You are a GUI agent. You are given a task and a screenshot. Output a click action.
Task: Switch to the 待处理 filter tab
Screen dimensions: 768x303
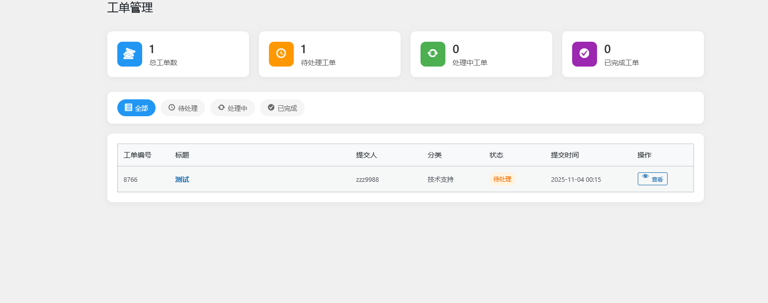coord(183,107)
